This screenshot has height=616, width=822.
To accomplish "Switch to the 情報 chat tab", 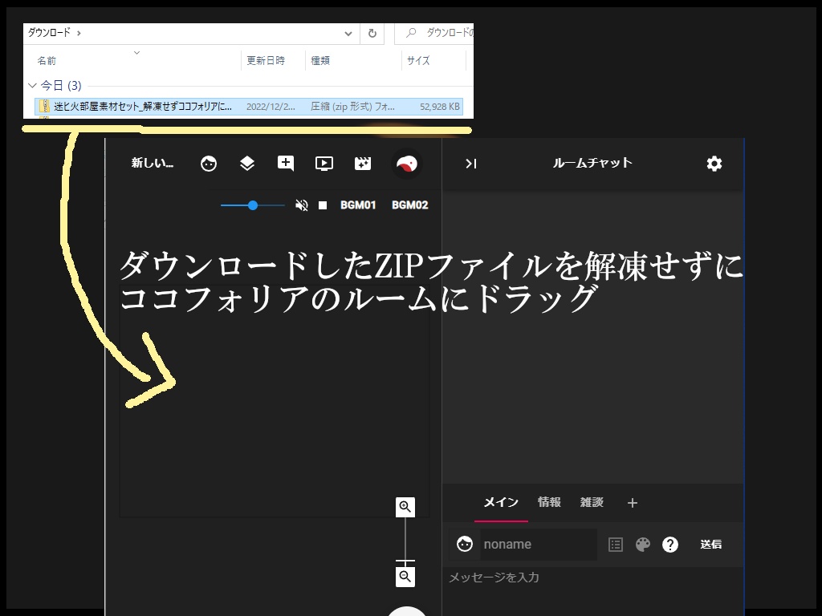I will click(x=549, y=502).
